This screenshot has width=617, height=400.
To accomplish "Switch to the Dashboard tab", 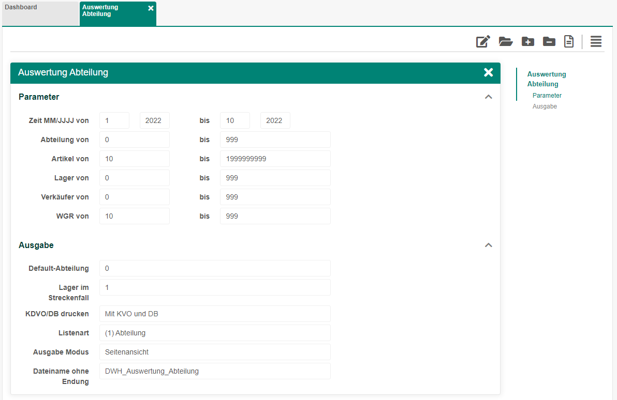I will click(40, 13).
